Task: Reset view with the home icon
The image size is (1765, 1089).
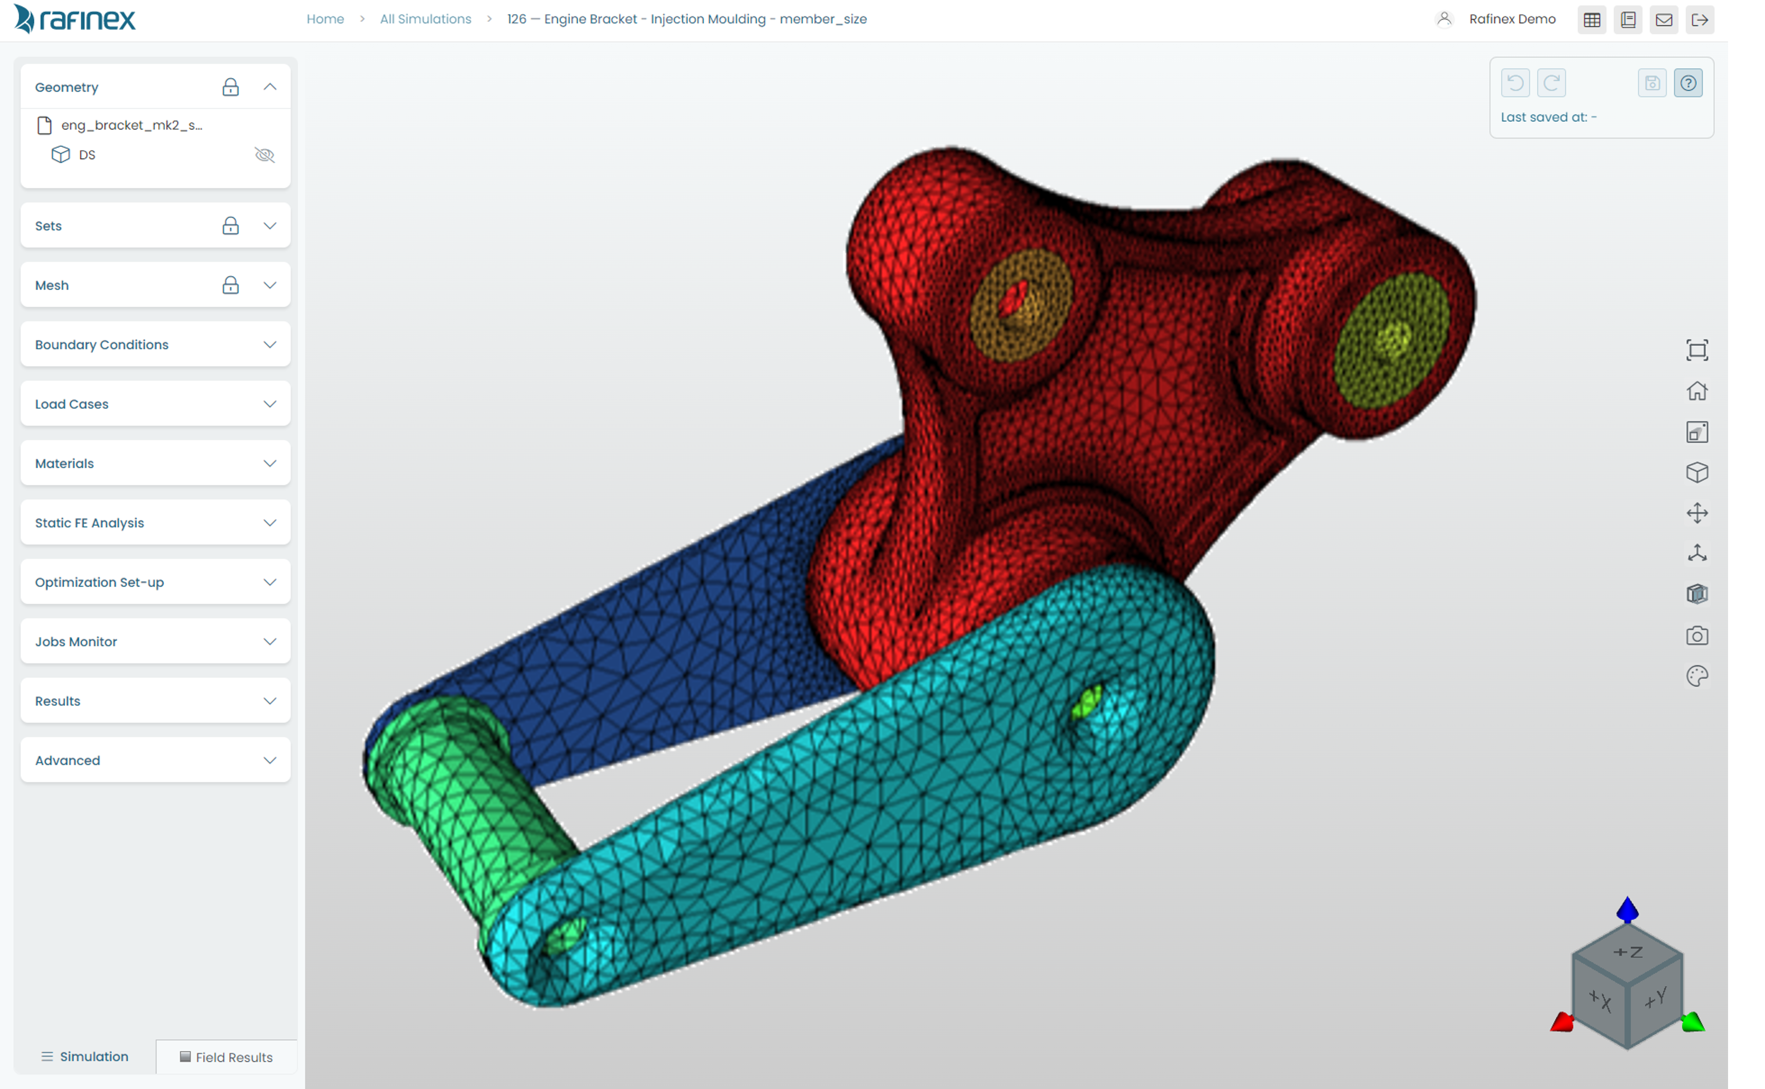Action: (x=1696, y=391)
